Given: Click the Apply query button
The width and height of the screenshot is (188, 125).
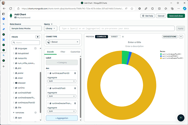Looking at the screenshot, I should [181, 28].
